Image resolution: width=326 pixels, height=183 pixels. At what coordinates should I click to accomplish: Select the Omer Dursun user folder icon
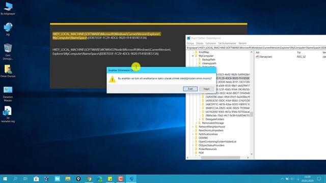coord(8,71)
